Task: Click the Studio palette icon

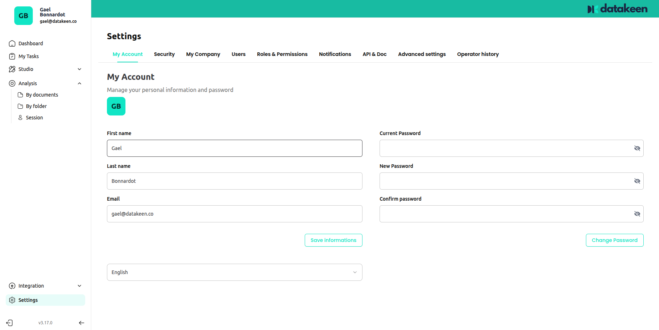Action: click(12, 69)
